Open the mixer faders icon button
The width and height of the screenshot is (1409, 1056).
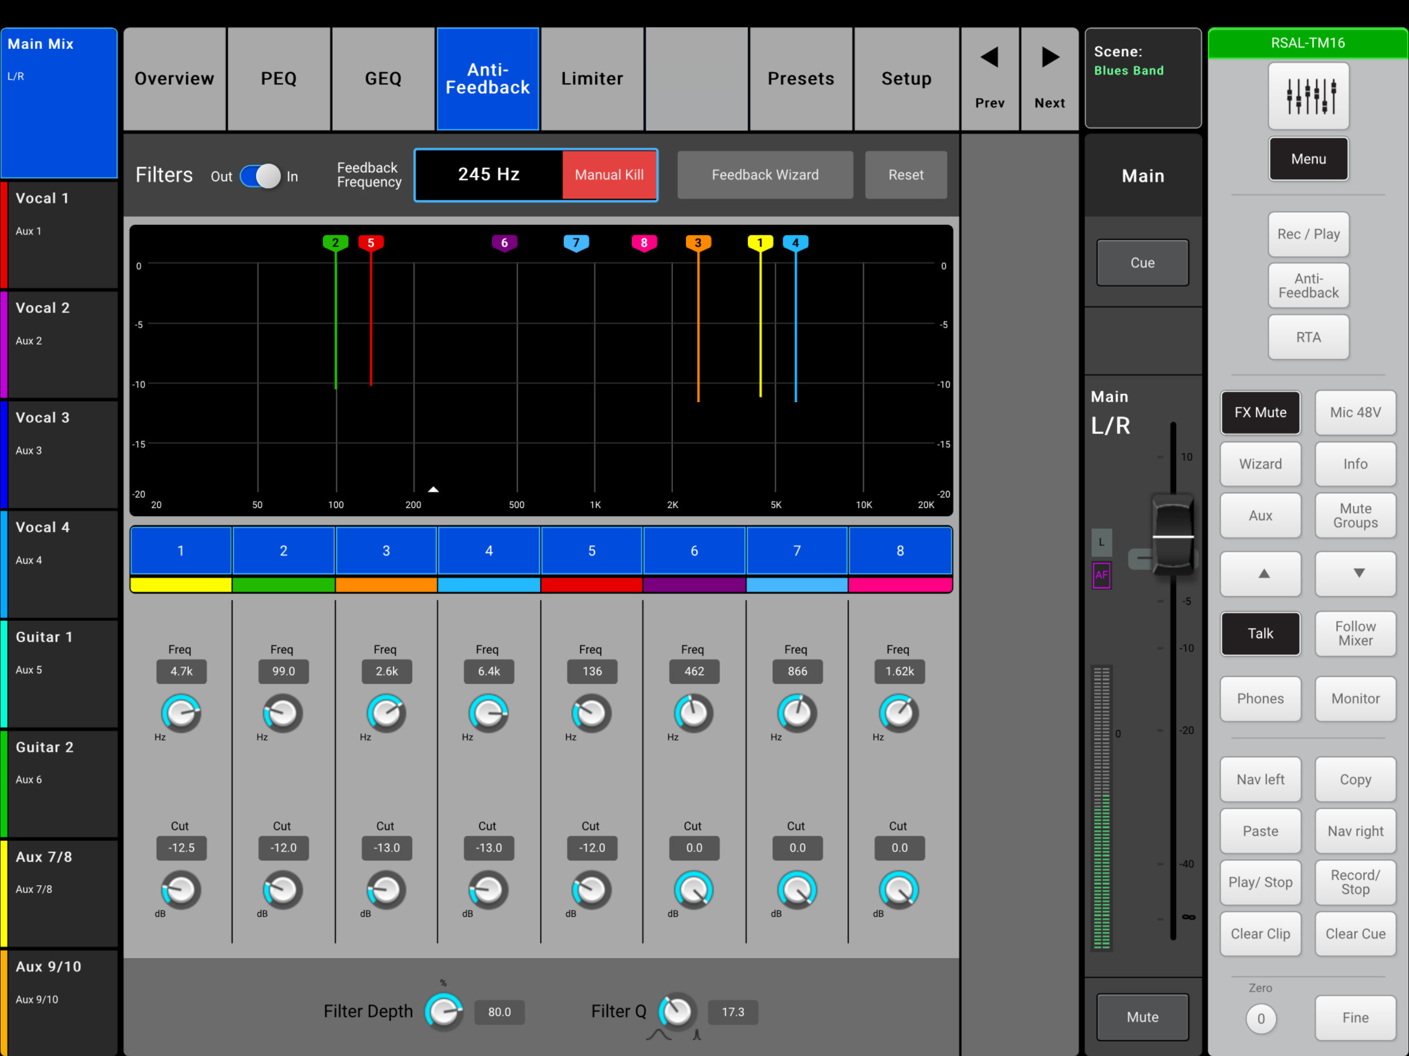pyautogui.click(x=1308, y=96)
